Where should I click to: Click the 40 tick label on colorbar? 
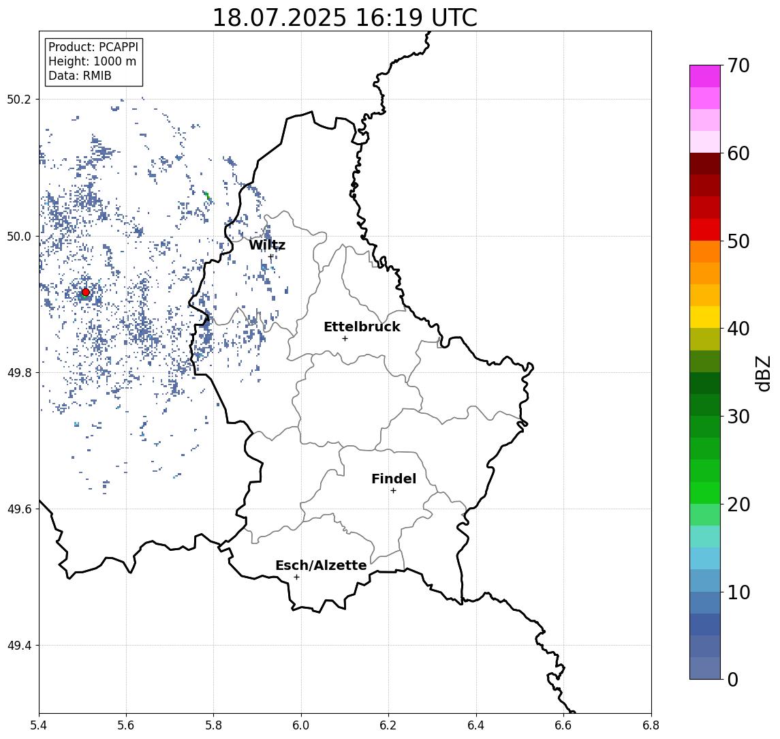click(x=738, y=329)
